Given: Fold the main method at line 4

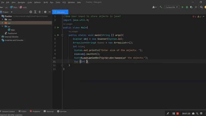Looking at the screenshot, I should pos(62,35).
